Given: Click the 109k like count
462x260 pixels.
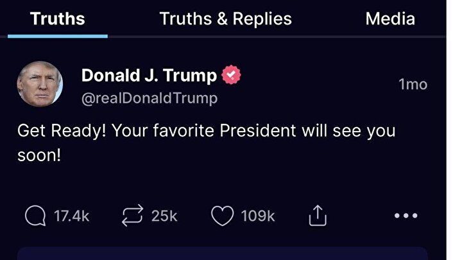Looking at the screenshot, I should tap(258, 217).
